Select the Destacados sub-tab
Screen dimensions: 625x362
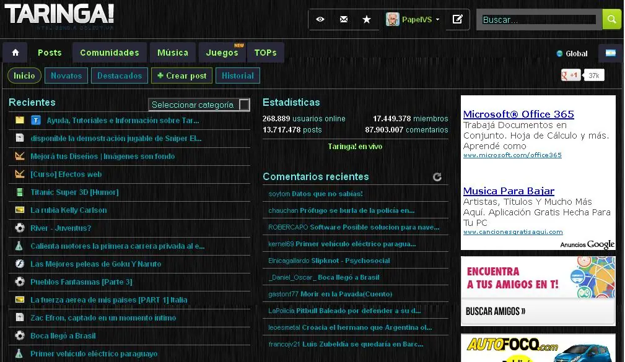click(x=120, y=75)
